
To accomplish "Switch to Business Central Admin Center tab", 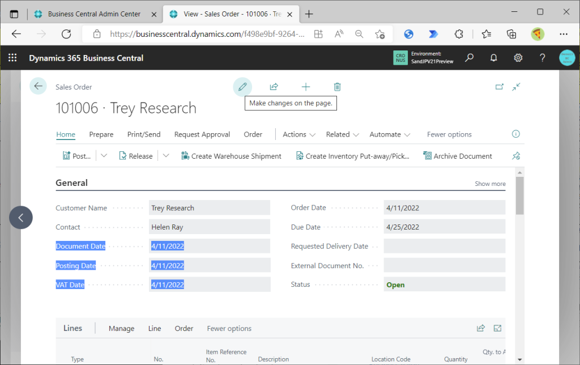I will click(x=94, y=14).
